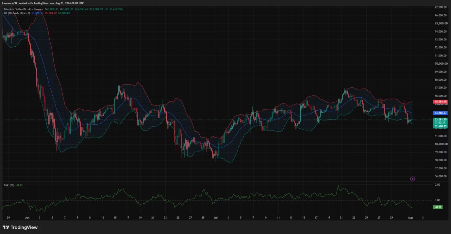Click the blue 63,886.57 basis price label
The image size is (451, 234).
coord(440,113)
